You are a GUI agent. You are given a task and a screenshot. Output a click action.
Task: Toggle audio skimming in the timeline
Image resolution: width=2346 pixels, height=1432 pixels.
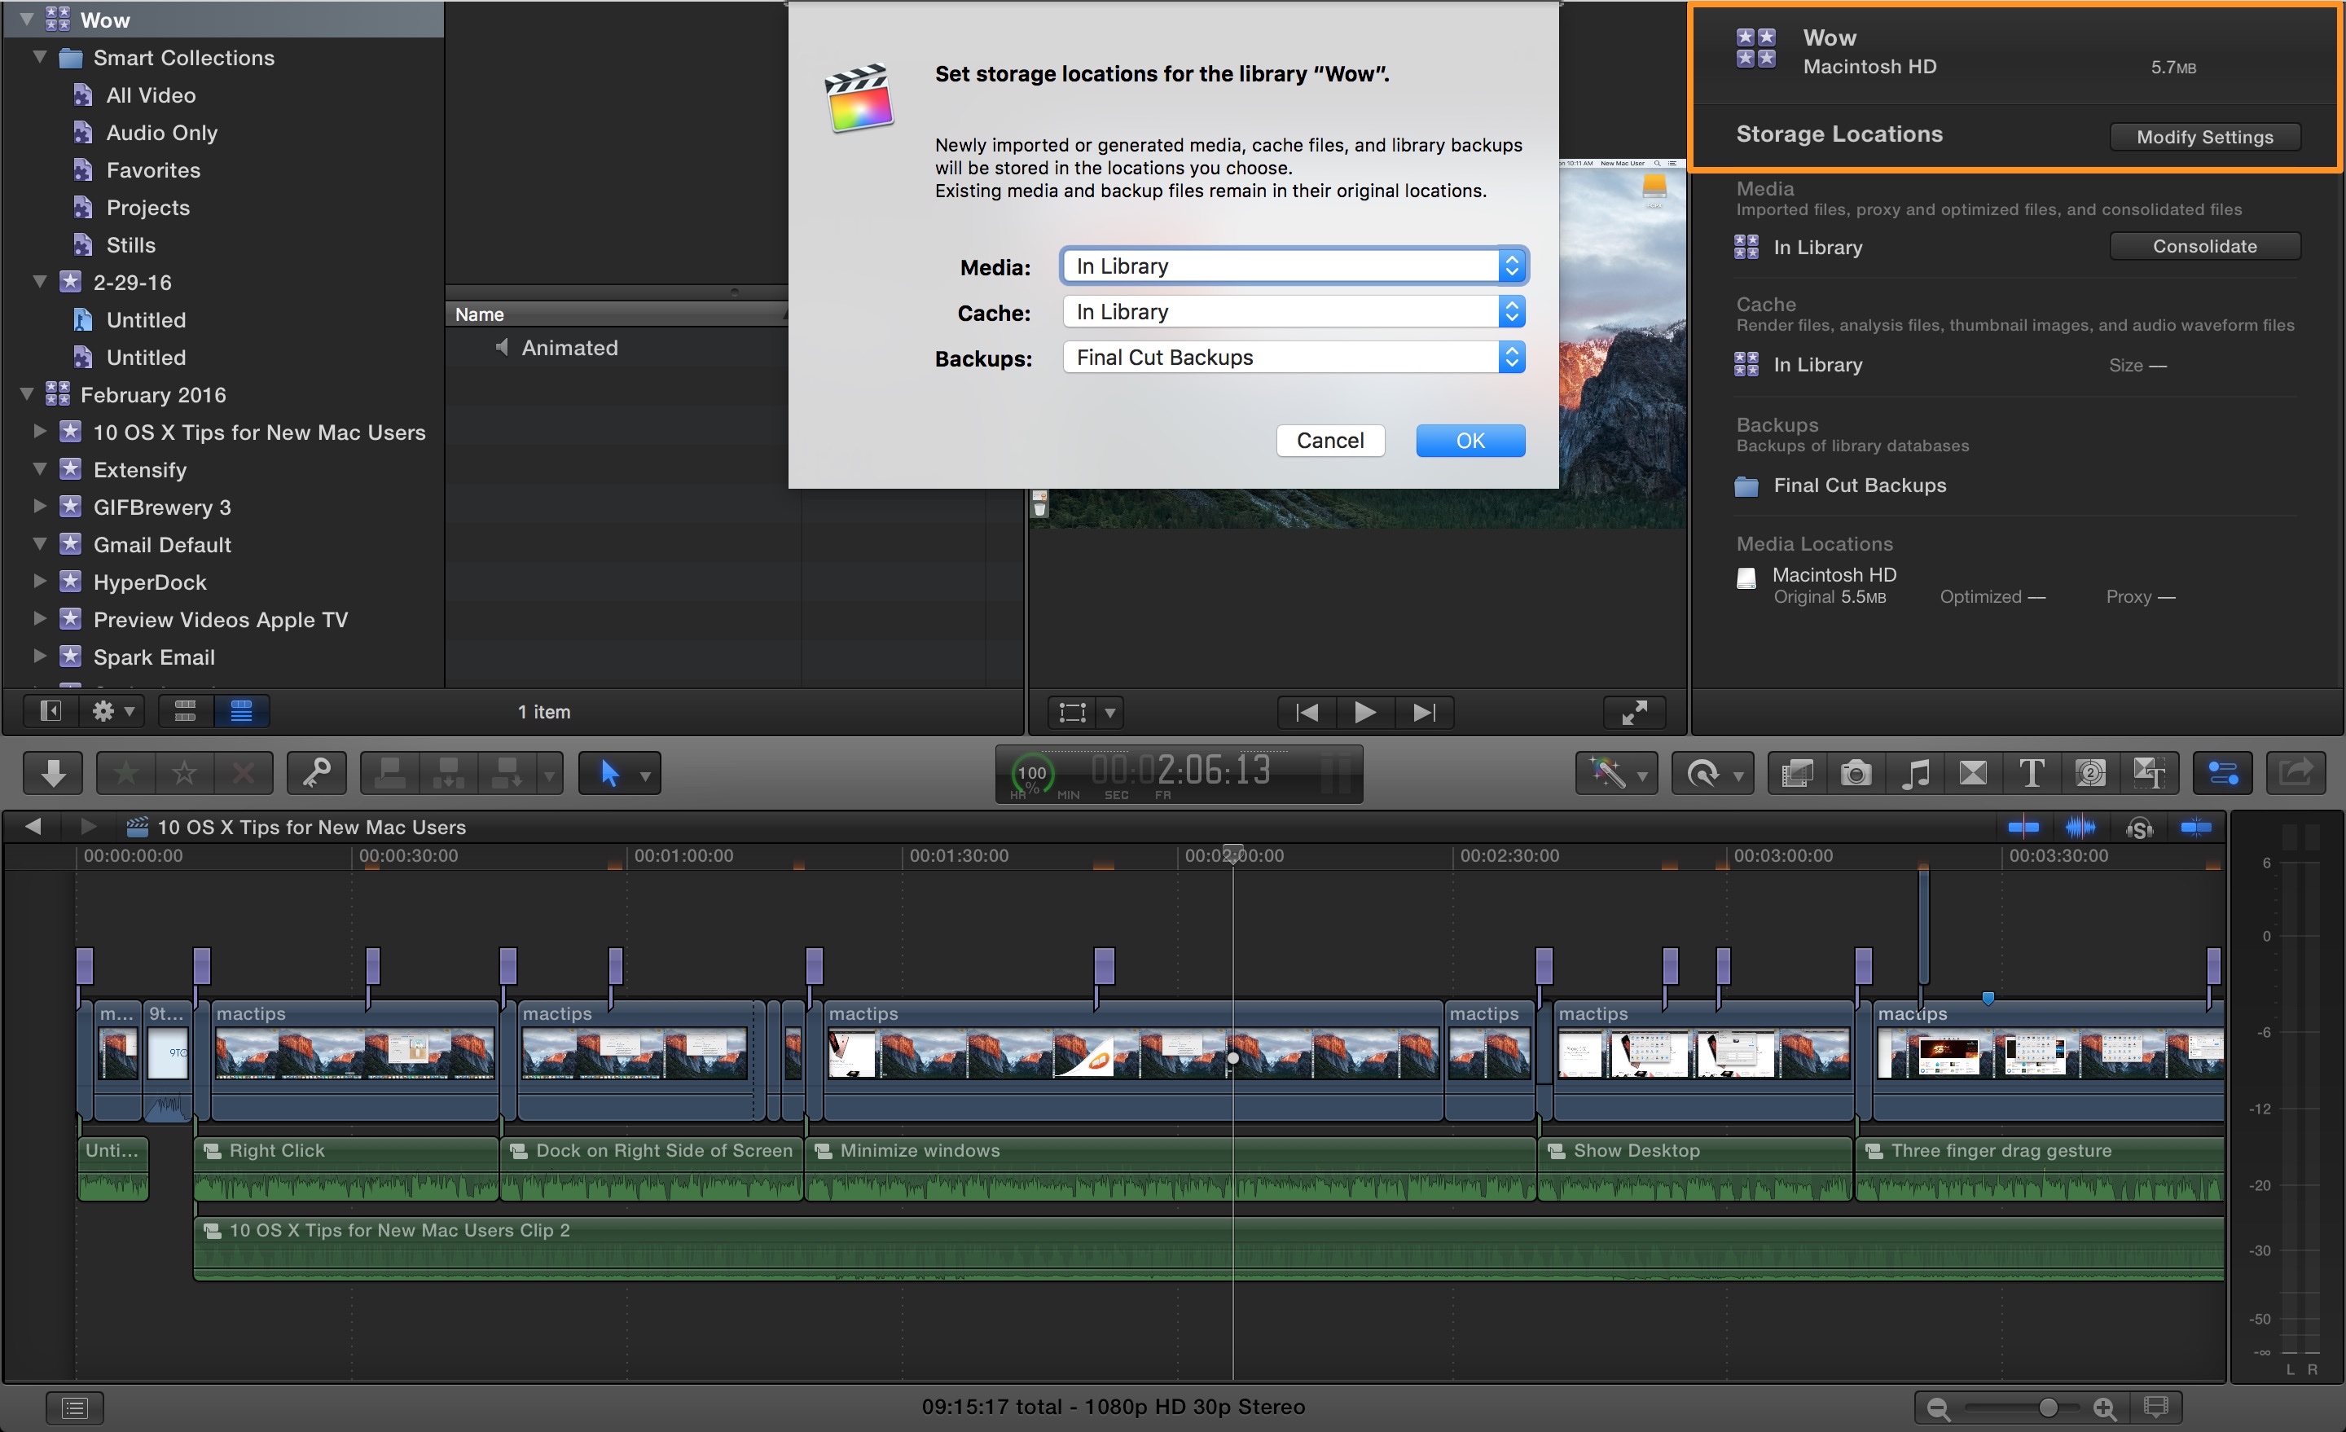2081,827
